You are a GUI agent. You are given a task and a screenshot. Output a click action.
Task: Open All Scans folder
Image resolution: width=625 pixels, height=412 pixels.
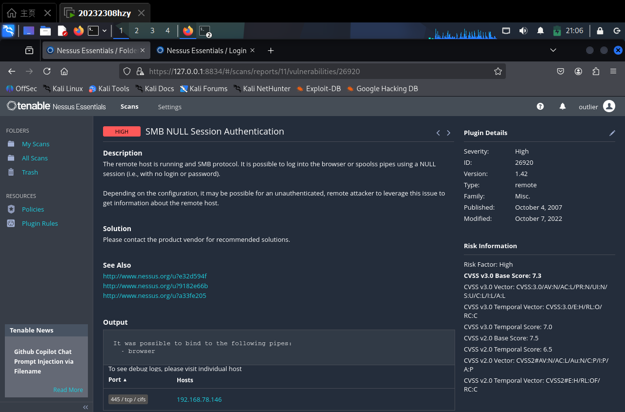pos(35,158)
